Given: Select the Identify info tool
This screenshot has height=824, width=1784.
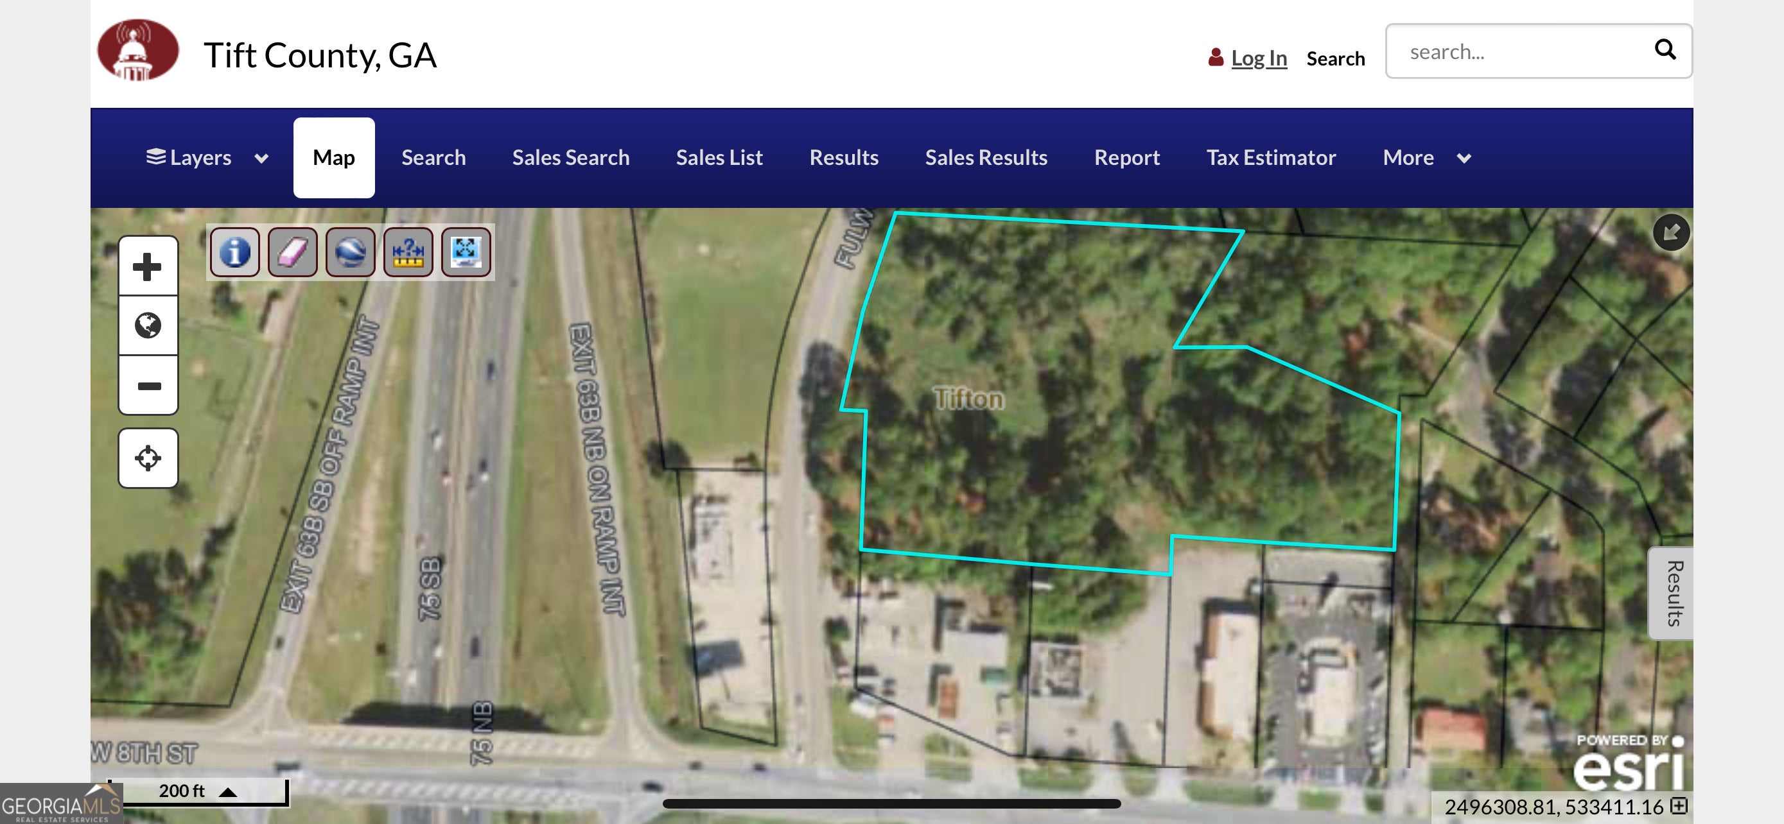Looking at the screenshot, I should pos(235,252).
